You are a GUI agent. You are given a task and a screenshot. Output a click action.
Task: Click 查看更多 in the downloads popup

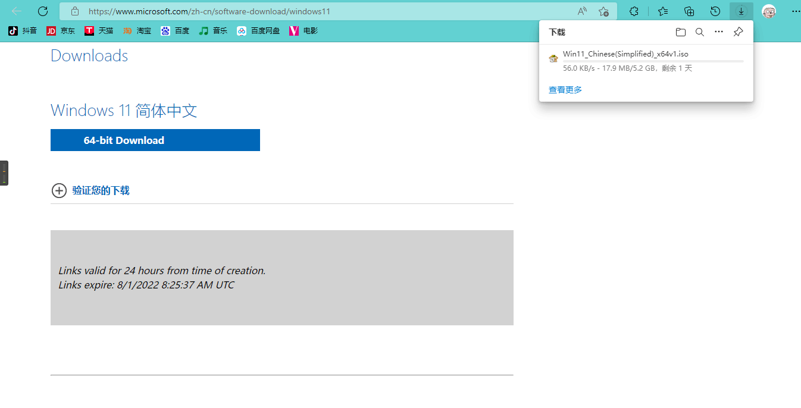(x=565, y=90)
